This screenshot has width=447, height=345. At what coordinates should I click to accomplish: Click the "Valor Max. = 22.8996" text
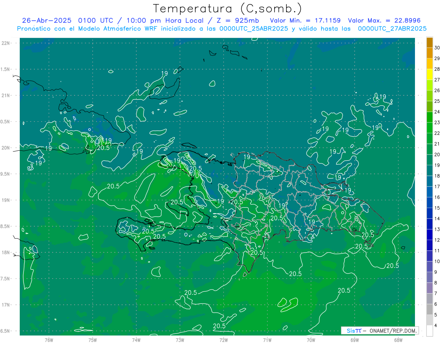pos(384,20)
